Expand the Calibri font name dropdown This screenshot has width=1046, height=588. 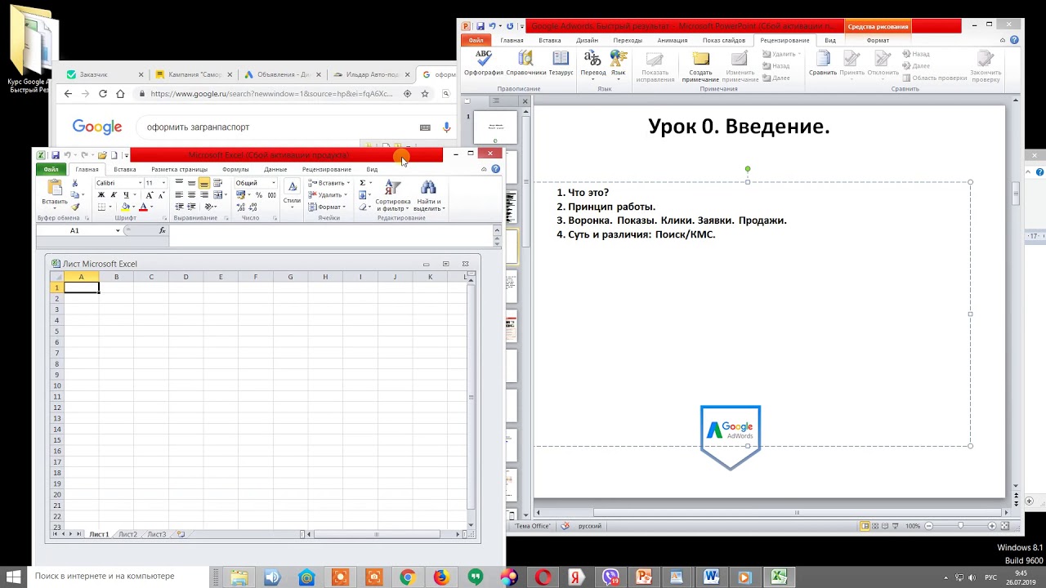140,183
